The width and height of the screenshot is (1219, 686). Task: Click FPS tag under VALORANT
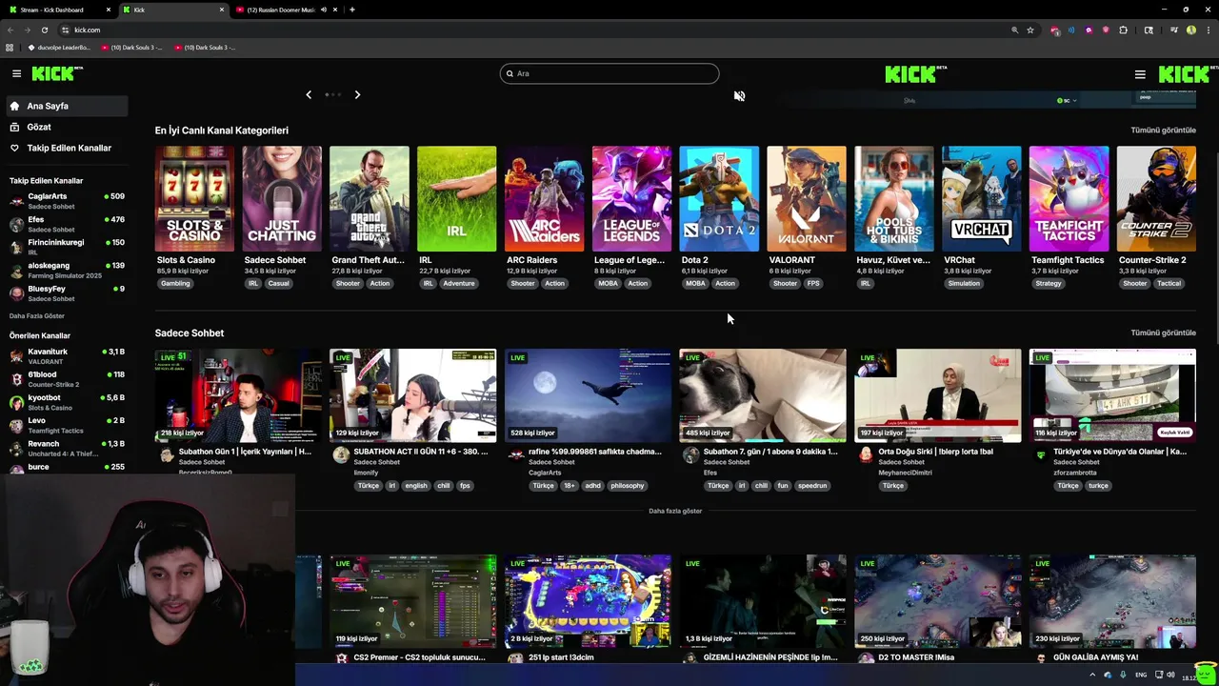pyautogui.click(x=813, y=283)
